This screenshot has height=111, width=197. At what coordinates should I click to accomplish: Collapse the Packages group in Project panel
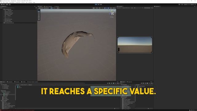click(x=1, y=101)
